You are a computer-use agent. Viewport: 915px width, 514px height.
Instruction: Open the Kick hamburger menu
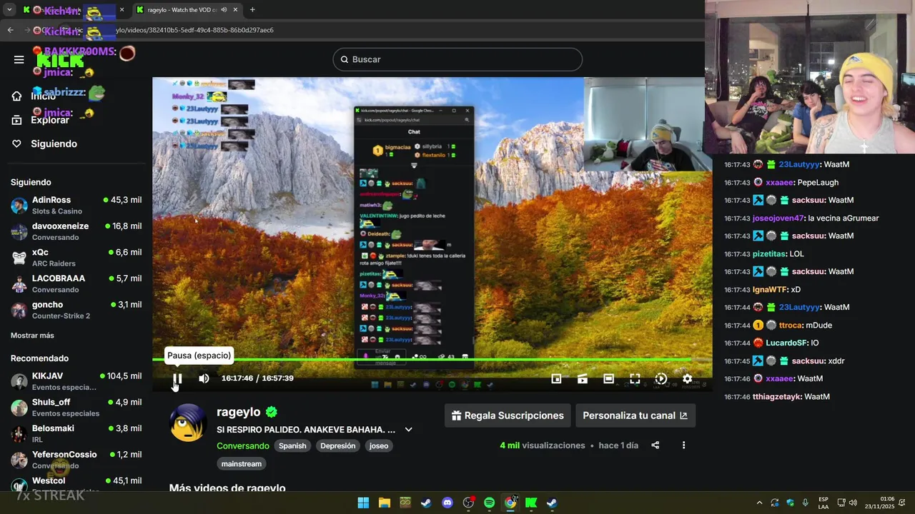coord(19,59)
